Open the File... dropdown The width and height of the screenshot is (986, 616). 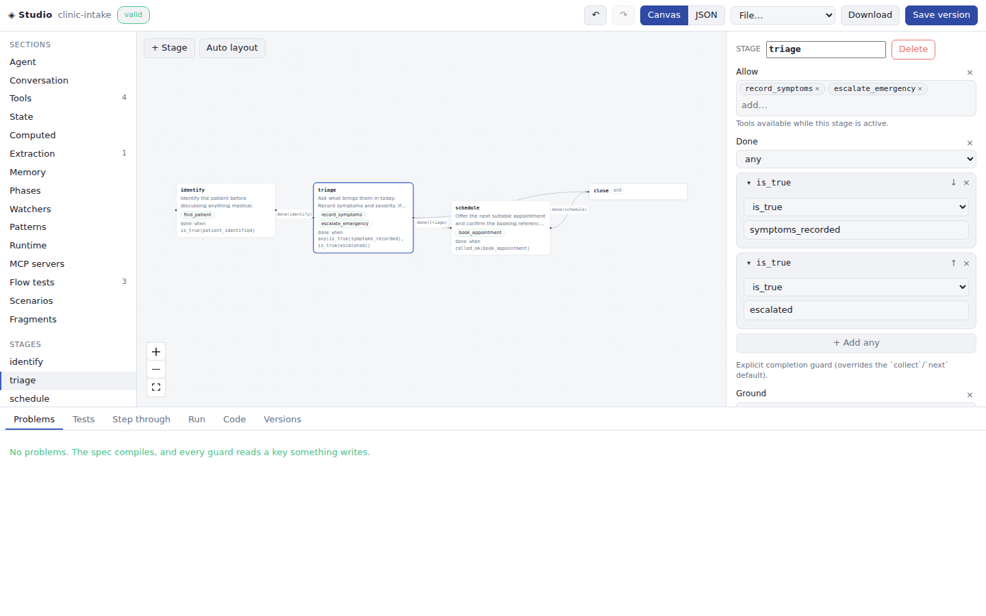783,15
